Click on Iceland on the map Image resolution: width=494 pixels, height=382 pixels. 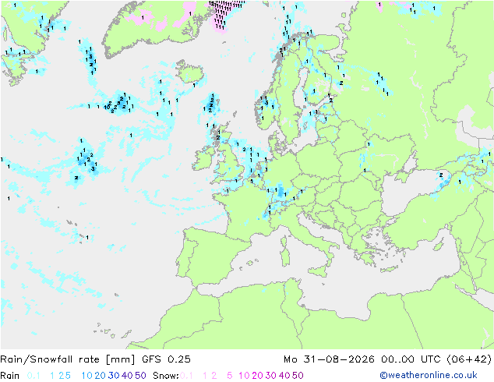tap(190, 72)
